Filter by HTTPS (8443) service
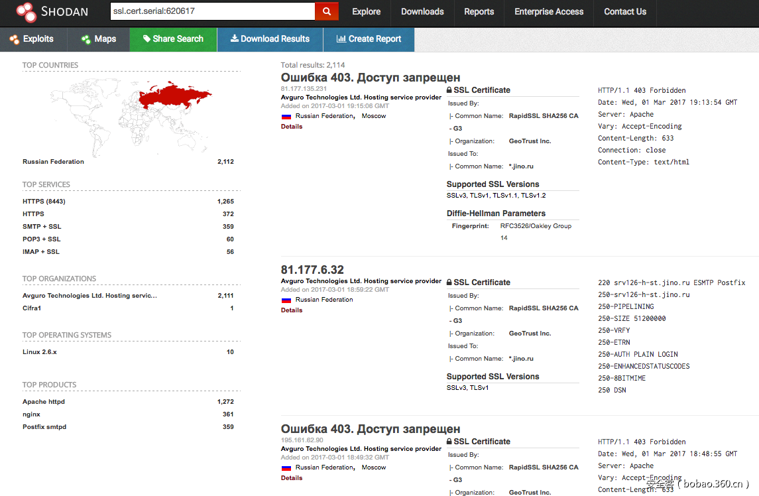Viewport: 759px width, 496px height. (x=44, y=202)
